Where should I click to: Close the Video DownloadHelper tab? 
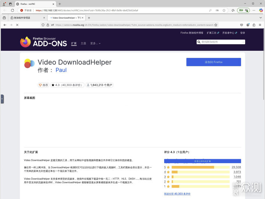(x=83, y=18)
